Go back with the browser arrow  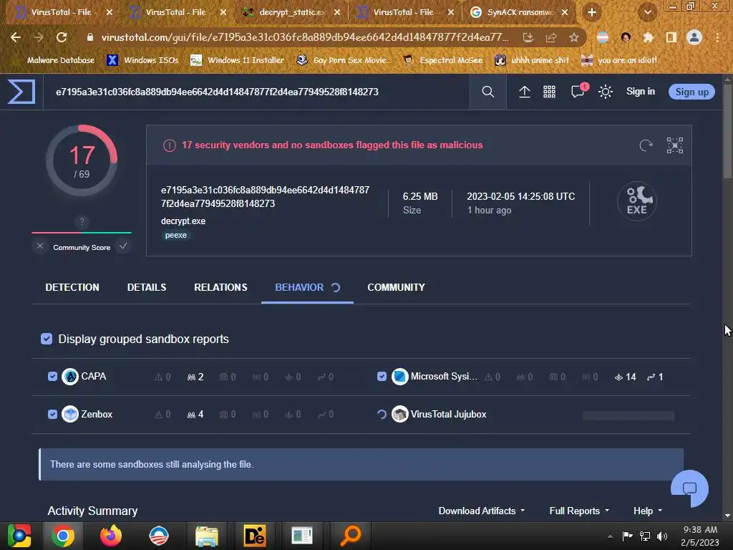pos(16,37)
